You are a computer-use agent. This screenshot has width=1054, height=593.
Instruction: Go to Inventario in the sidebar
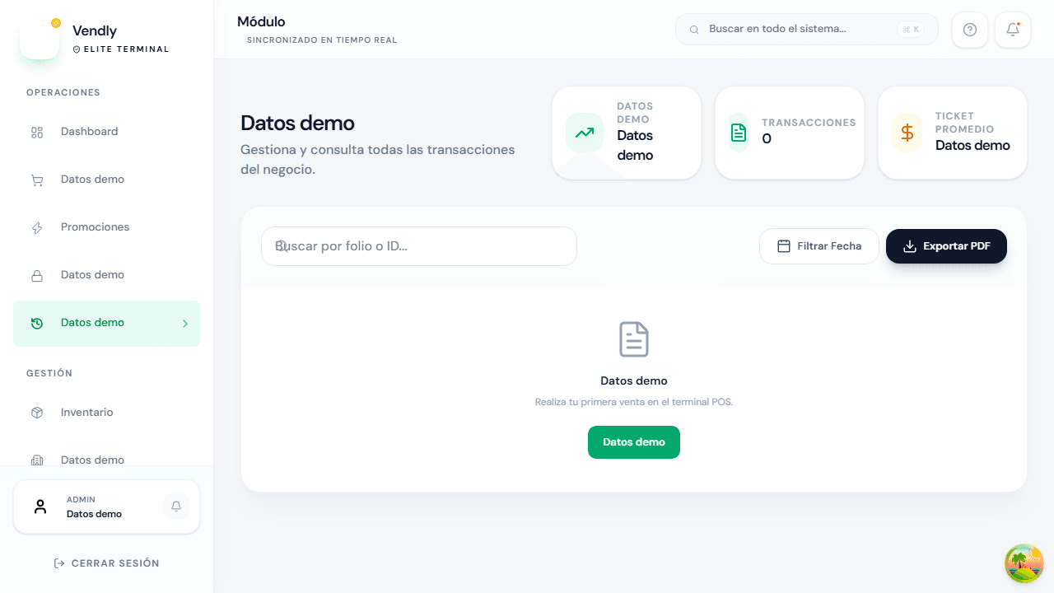coord(106,413)
